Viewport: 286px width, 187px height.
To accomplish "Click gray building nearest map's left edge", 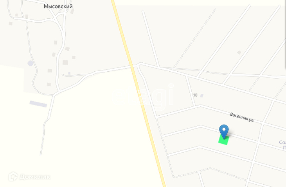I will pos(11,24).
